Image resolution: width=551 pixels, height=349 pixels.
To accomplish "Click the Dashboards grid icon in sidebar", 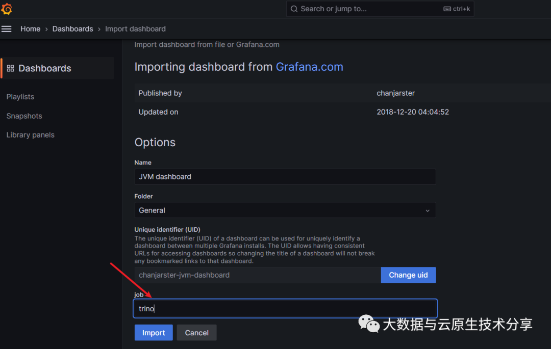I will tap(11, 68).
